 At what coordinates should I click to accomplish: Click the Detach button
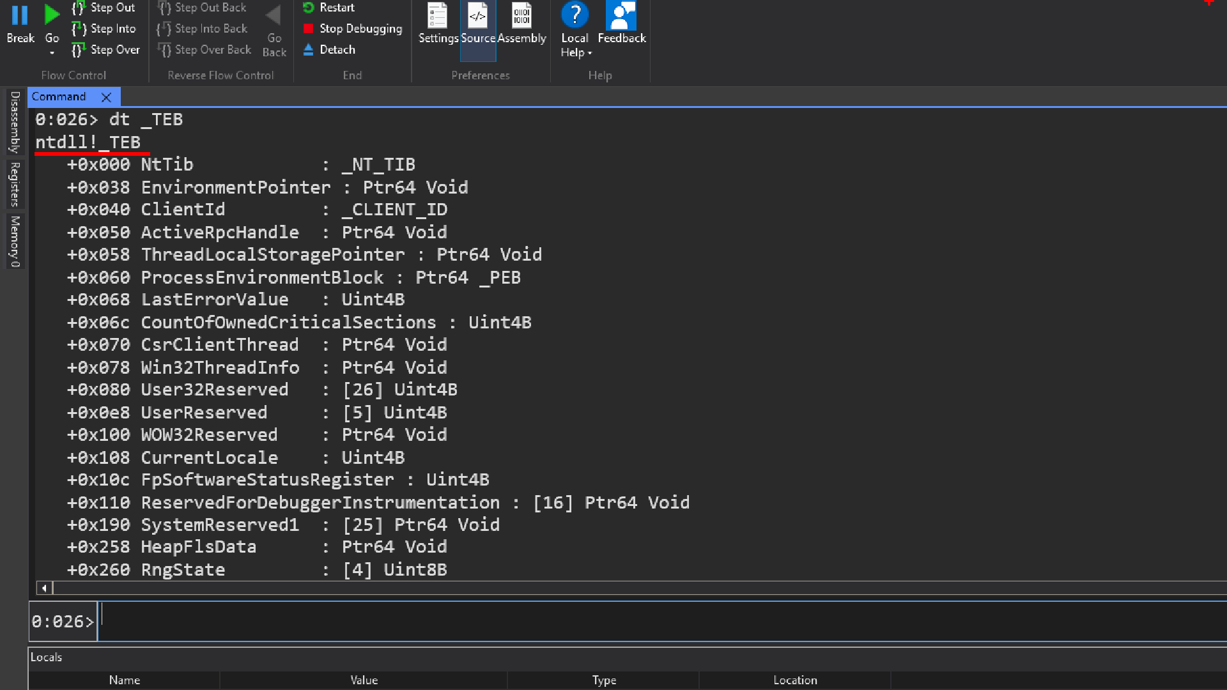329,50
